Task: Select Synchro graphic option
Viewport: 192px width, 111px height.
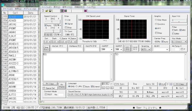Action: 156,24
